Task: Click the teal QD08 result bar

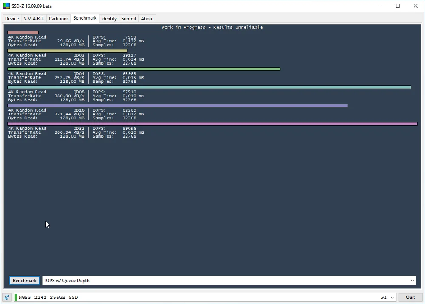Action: [209, 87]
